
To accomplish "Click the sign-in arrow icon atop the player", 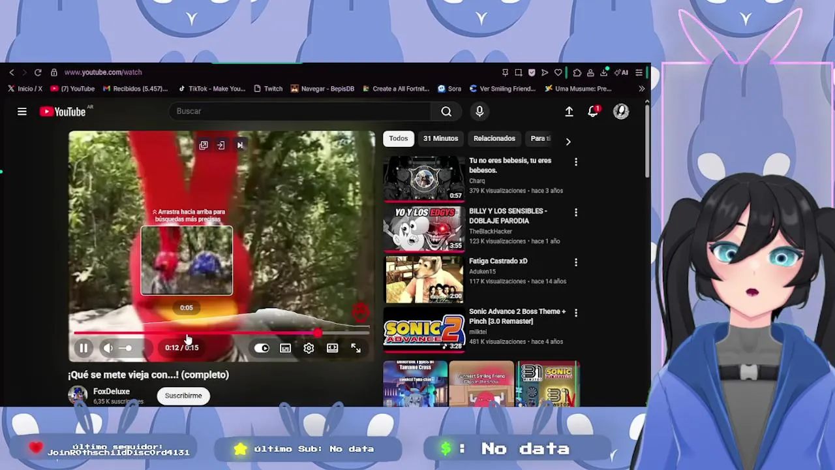I will click(221, 146).
